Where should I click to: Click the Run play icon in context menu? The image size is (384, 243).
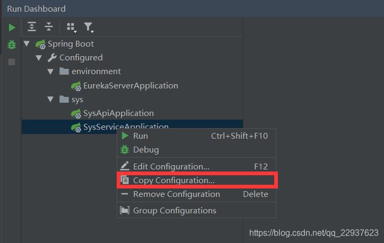[x=125, y=136]
